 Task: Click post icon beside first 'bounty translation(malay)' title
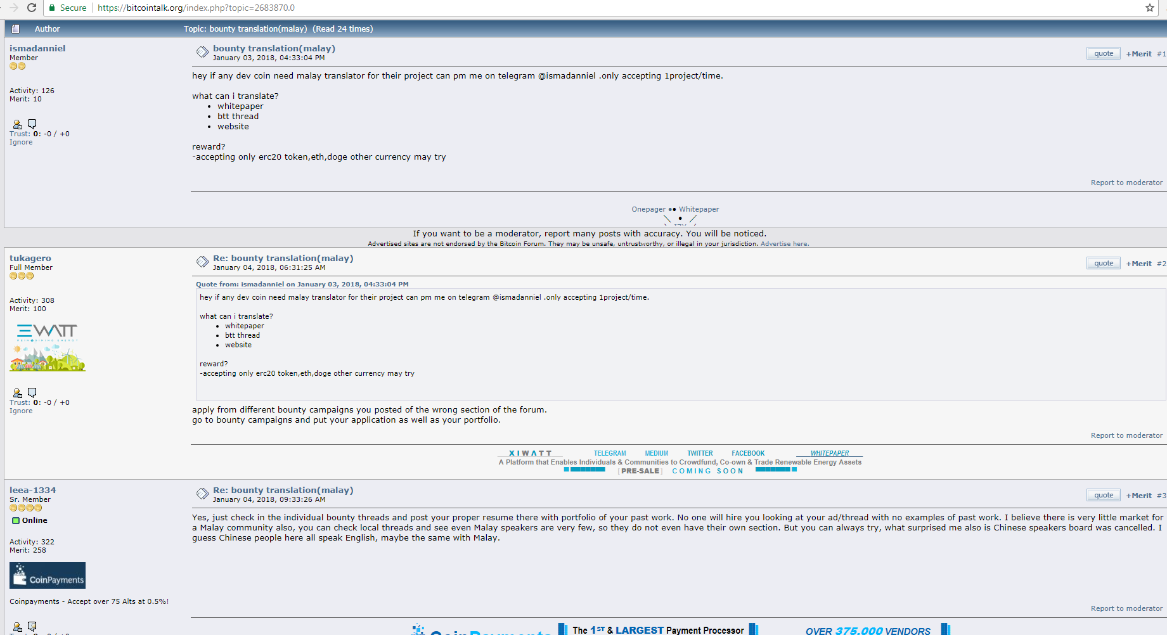click(202, 52)
